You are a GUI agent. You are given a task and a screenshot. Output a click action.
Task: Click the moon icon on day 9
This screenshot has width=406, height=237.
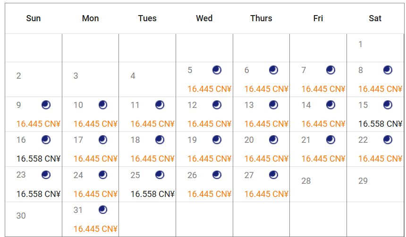(x=46, y=105)
